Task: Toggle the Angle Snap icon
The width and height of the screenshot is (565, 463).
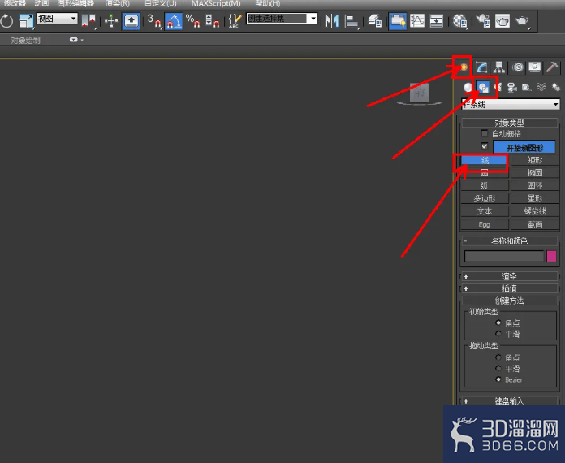Action: (174, 21)
